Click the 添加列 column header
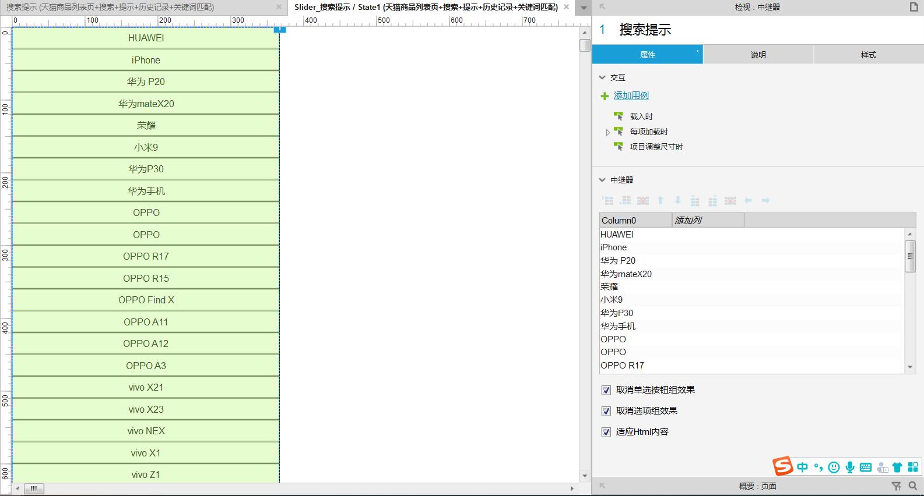This screenshot has width=924, height=496. pos(708,220)
